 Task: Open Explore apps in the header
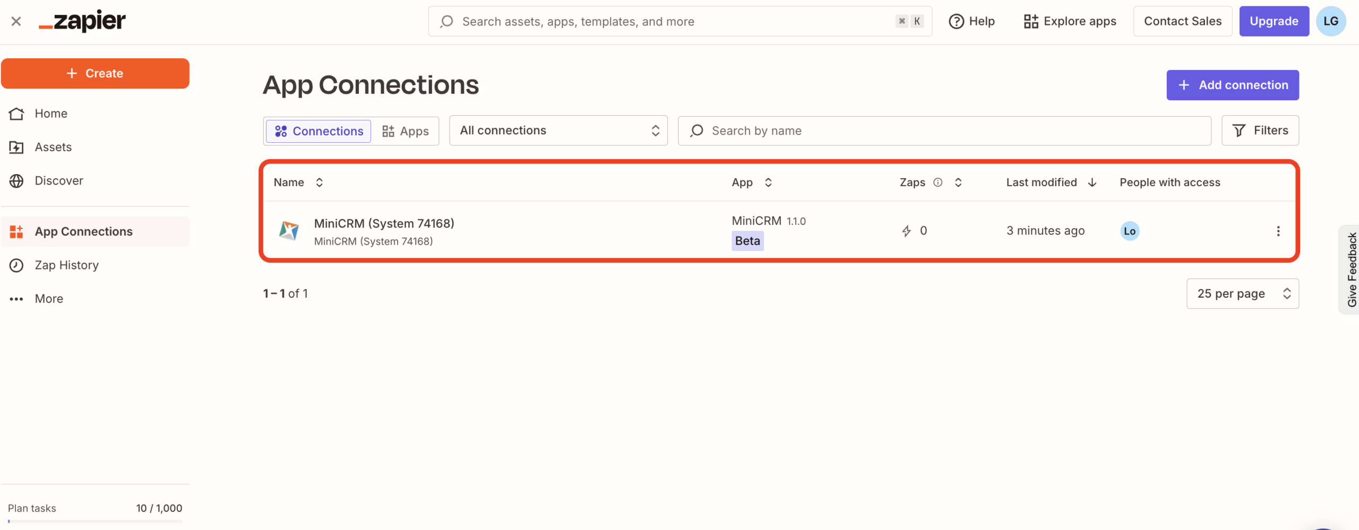tap(1070, 21)
